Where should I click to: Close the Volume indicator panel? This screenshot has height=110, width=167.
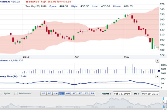pos(157,61)
